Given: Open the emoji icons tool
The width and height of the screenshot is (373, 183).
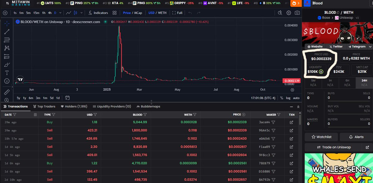Looking at the screenshot, I should 7,81.
